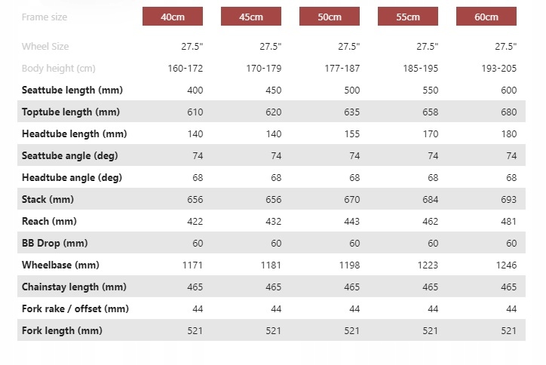Select the Wheelbase (mm) row label
The image size is (546, 365).
(60, 265)
